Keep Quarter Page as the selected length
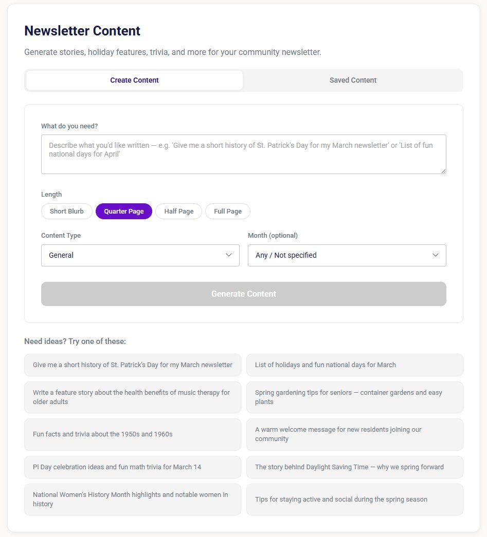This screenshot has width=487, height=537. click(x=123, y=211)
